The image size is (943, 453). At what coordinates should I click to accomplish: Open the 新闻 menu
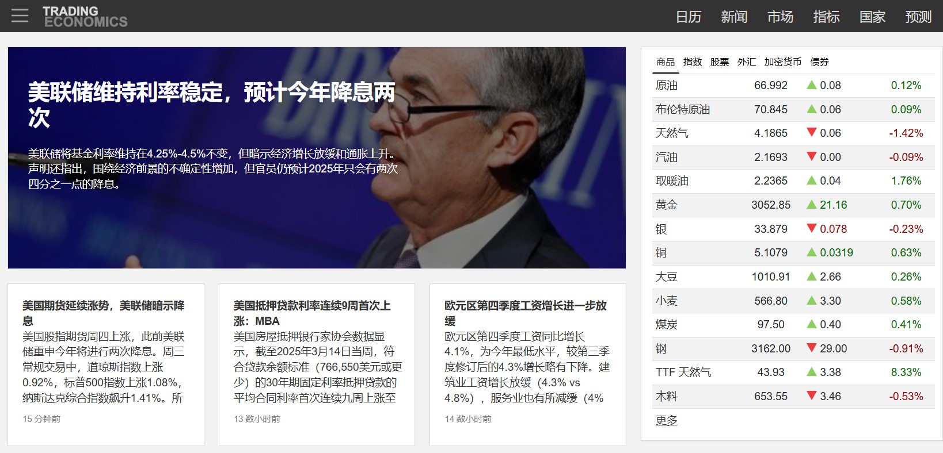(735, 17)
